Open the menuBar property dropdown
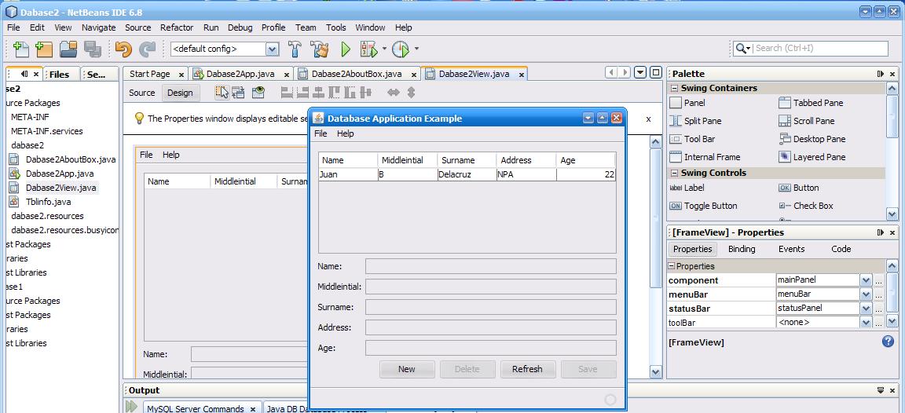 click(x=865, y=294)
